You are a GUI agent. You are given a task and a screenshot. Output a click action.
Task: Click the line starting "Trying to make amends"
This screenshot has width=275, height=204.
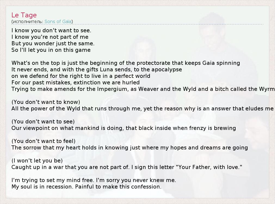[x=143, y=89]
